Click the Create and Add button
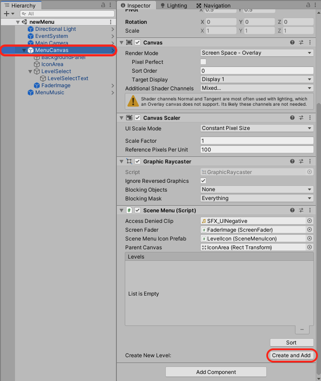The image size is (321, 381). 291,355
